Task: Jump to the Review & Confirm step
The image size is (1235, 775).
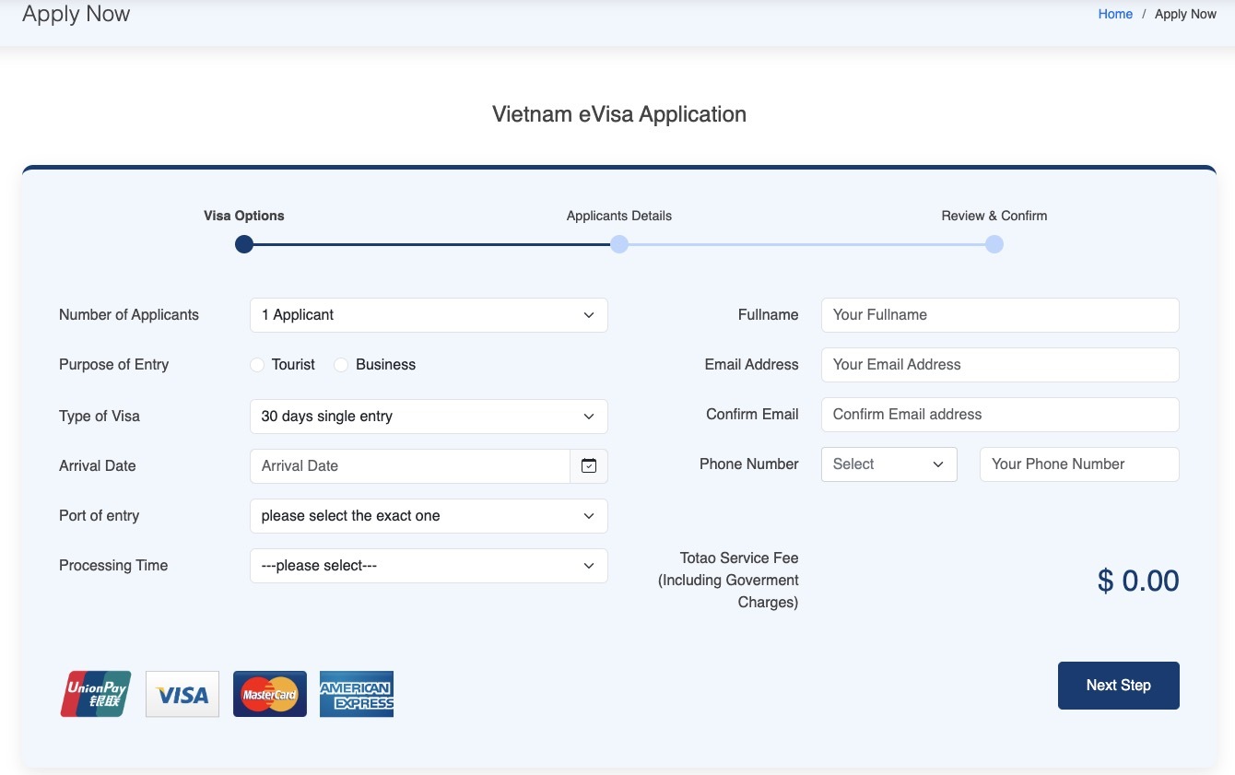Action: 994,244
